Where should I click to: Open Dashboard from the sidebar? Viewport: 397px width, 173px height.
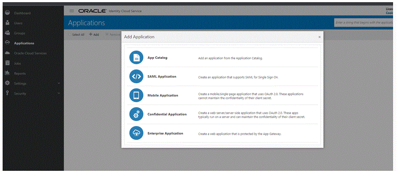tap(22, 13)
